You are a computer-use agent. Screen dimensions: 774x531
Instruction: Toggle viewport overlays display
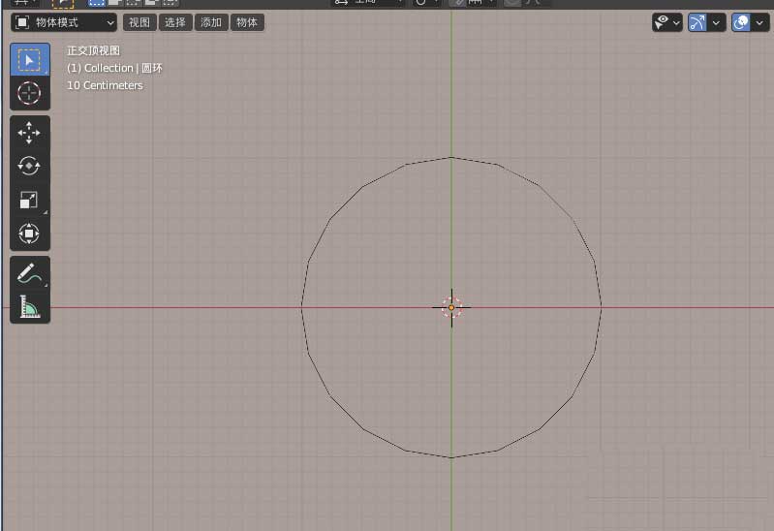click(742, 22)
